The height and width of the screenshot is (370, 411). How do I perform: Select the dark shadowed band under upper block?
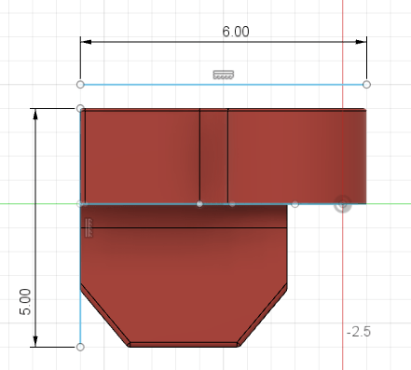184,216
